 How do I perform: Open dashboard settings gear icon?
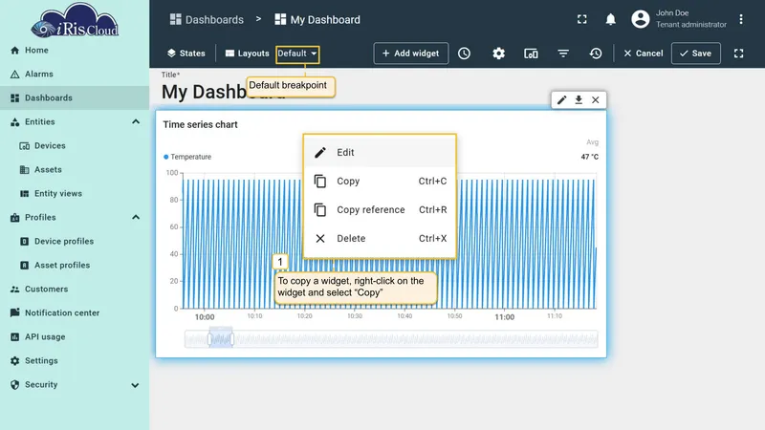[x=498, y=54]
